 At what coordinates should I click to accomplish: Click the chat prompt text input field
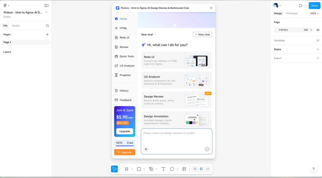pos(177,141)
